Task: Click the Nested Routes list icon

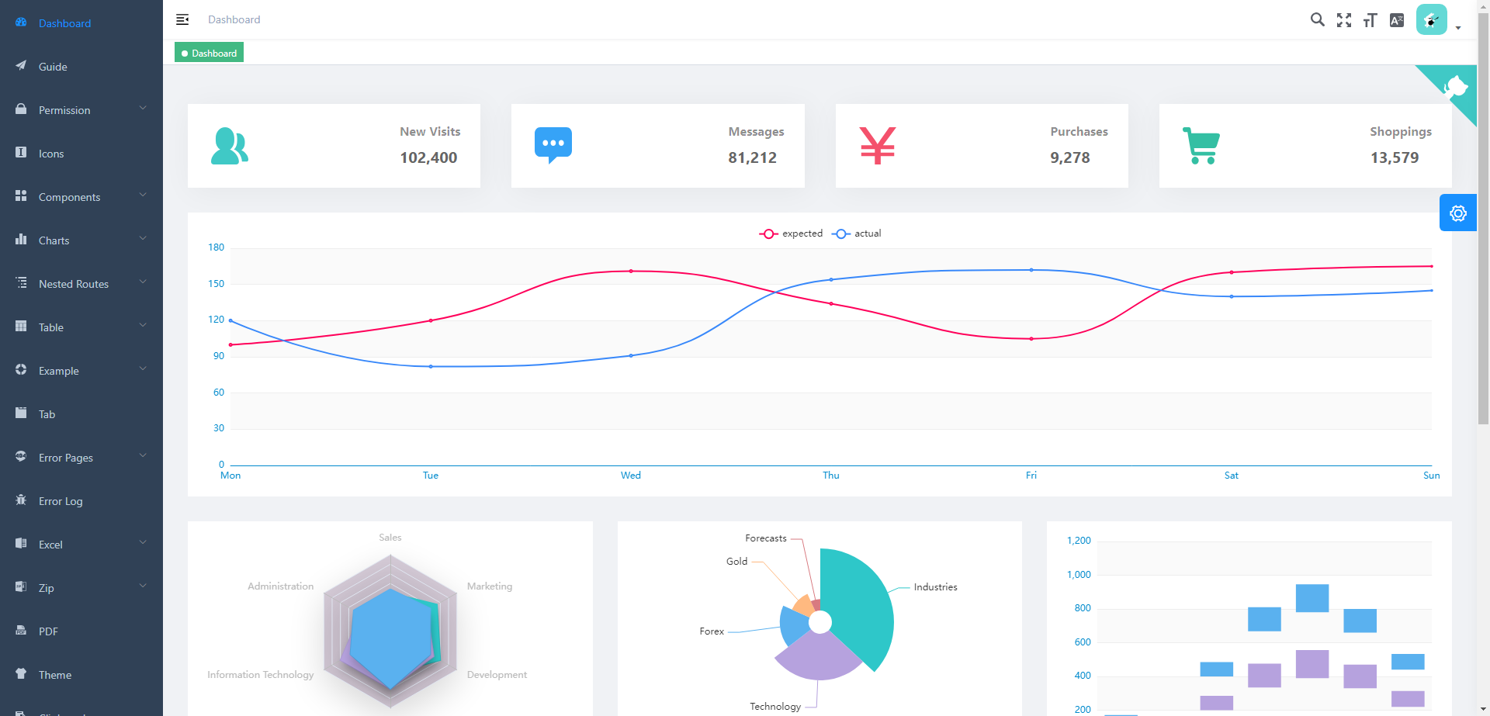Action: (x=21, y=283)
